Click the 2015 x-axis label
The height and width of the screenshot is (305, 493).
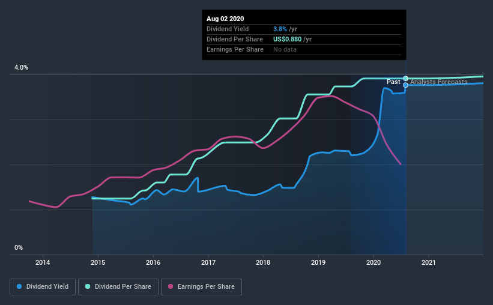click(98, 262)
